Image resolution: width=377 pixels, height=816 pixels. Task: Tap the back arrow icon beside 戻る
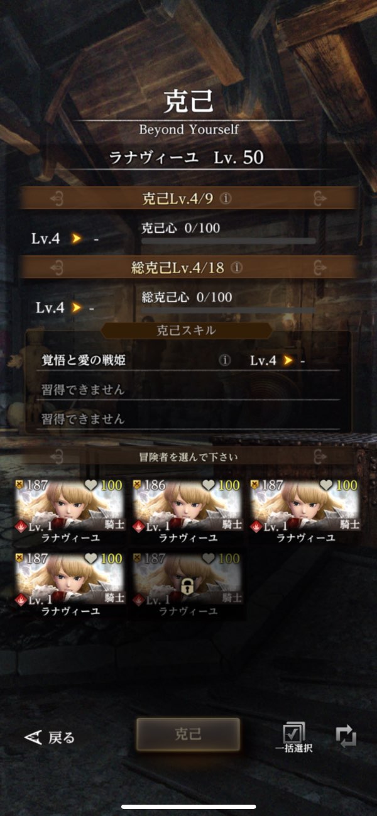(x=33, y=737)
